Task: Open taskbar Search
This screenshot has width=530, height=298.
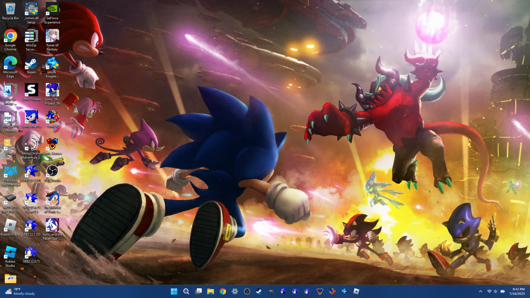Action: click(x=186, y=291)
